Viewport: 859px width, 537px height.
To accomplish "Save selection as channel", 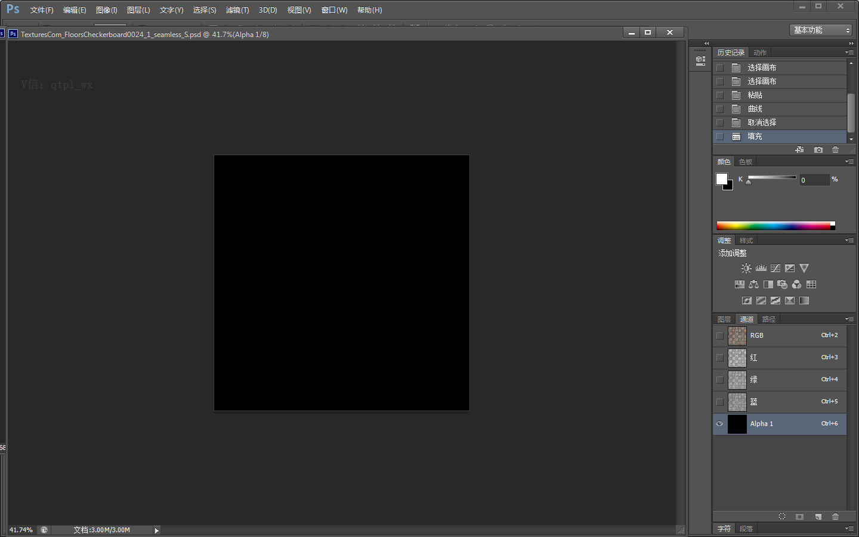I will pyautogui.click(x=800, y=517).
